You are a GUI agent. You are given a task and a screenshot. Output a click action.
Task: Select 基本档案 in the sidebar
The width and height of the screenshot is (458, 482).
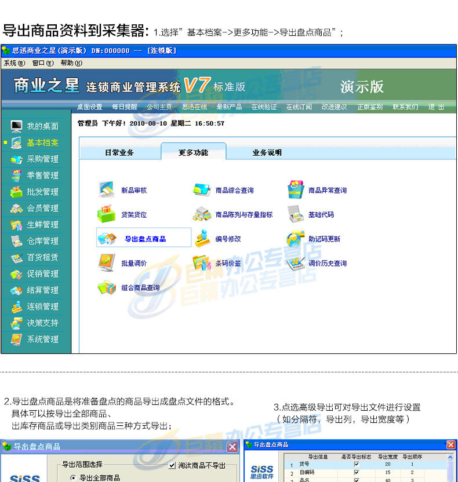tap(34, 143)
